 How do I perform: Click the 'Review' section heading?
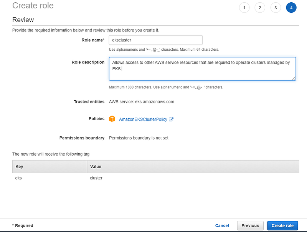tap(23, 20)
